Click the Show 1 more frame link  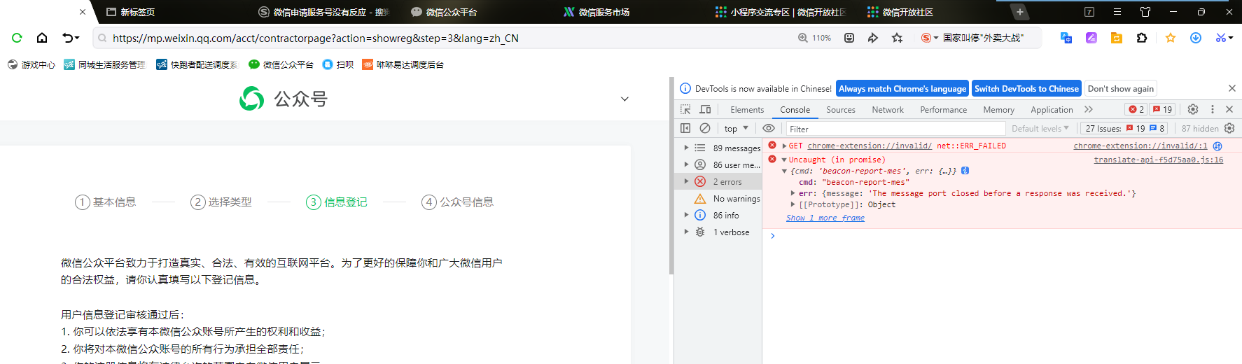[x=825, y=218]
